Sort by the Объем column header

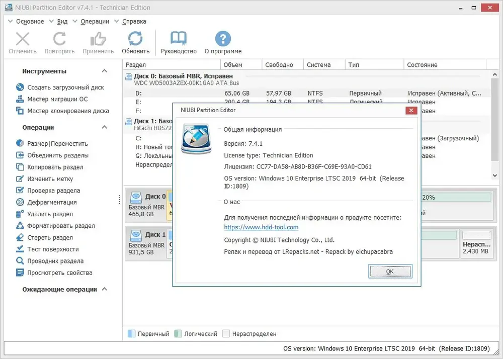[241, 65]
